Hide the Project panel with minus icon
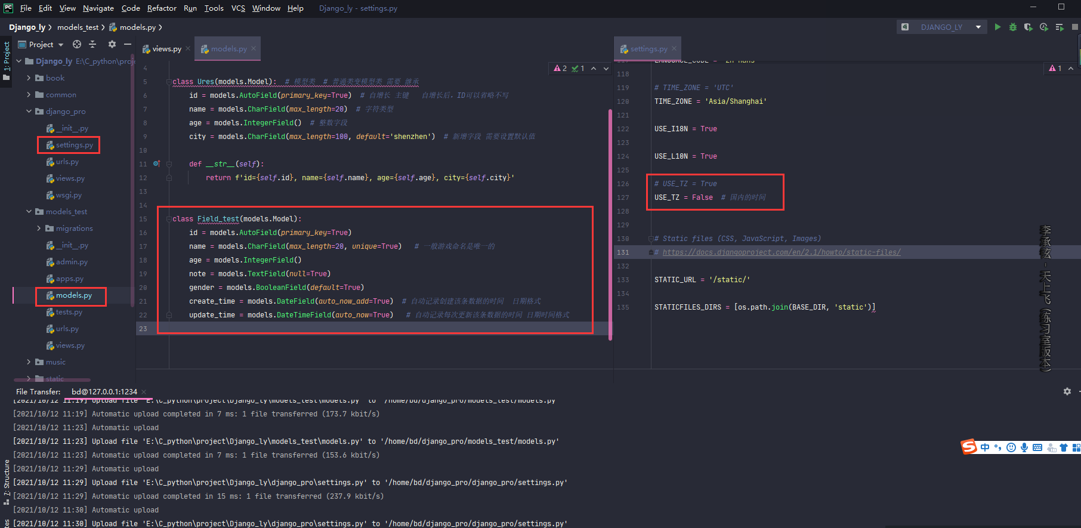 tap(128, 44)
